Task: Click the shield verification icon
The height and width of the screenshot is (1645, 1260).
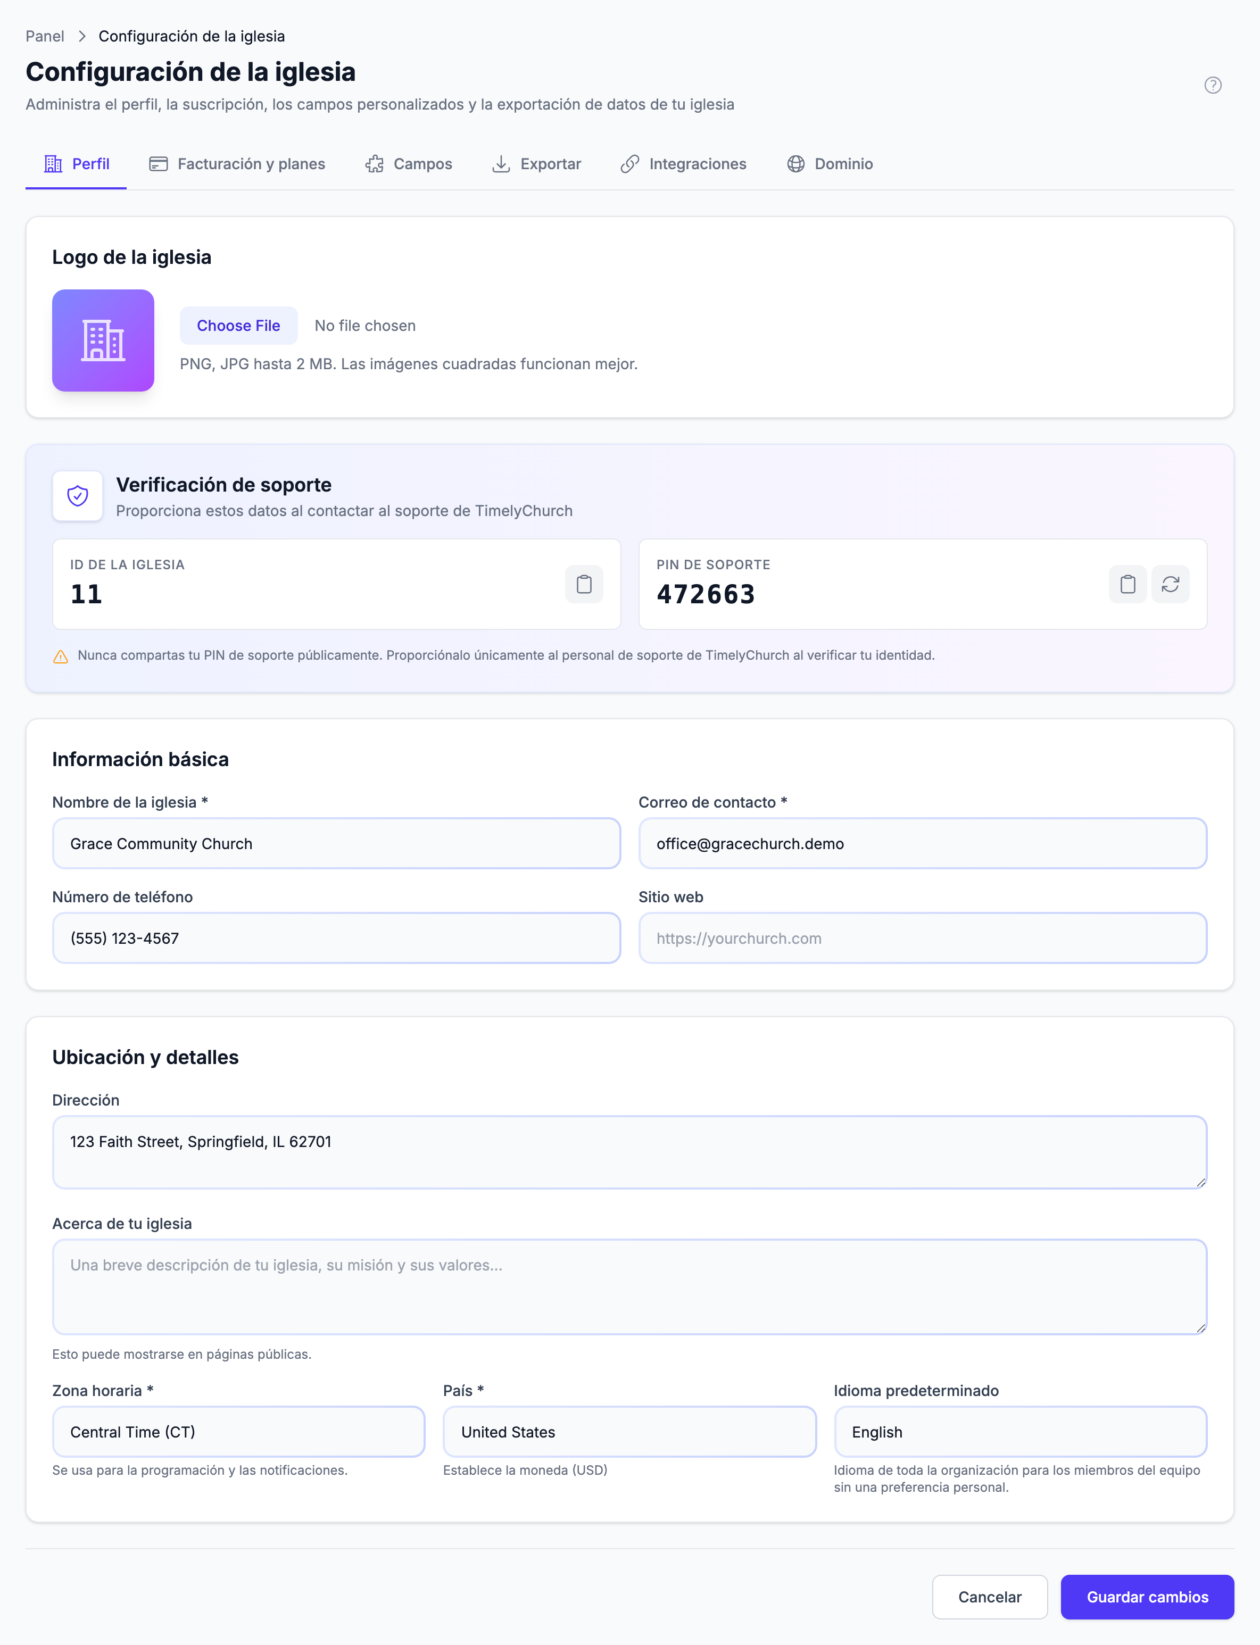Action: [77, 496]
